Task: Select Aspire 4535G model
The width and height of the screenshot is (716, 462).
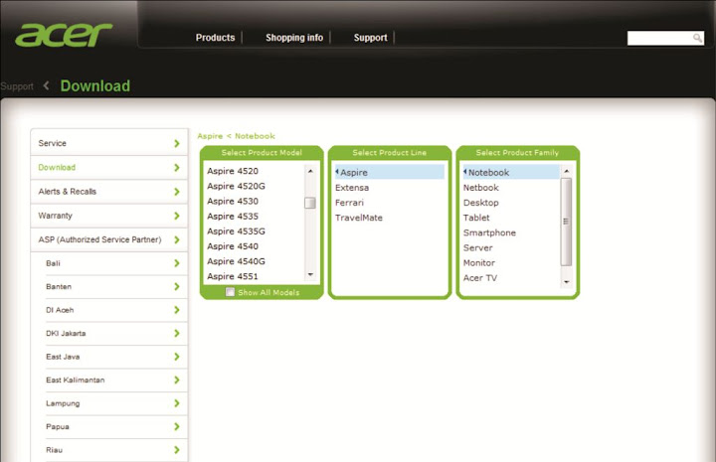Action: pyautogui.click(x=236, y=231)
